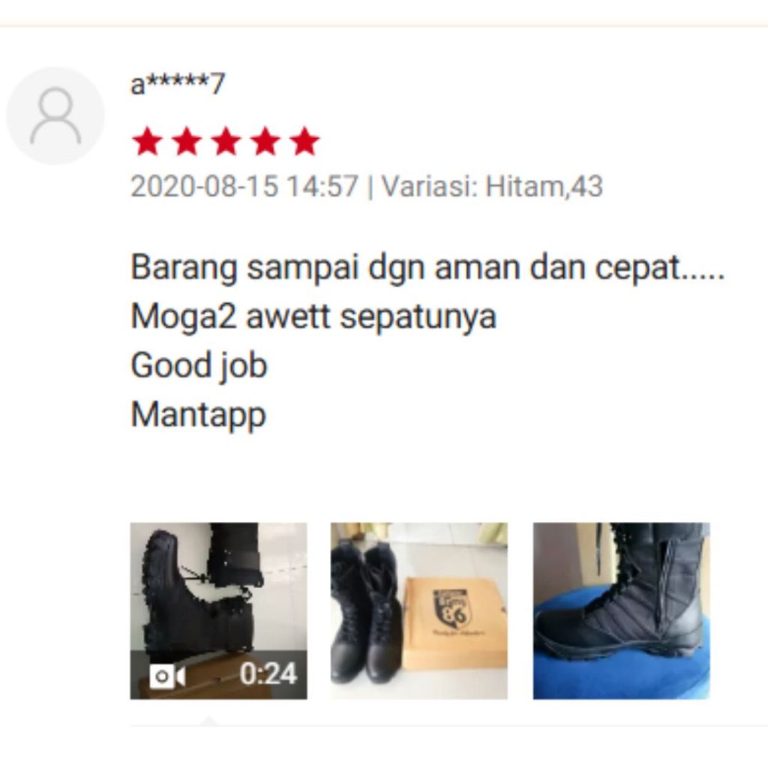Click the Variasi: Hitam,43 label
768x768 pixels.
tap(492, 186)
